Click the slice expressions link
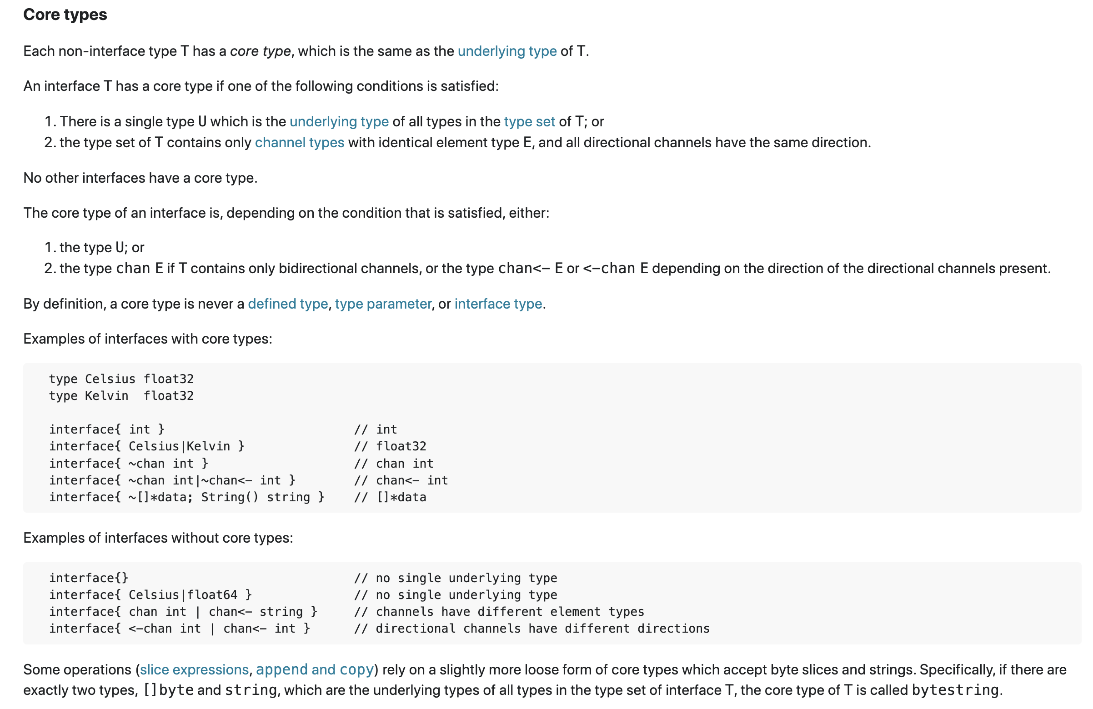This screenshot has height=709, width=1093. [x=194, y=670]
